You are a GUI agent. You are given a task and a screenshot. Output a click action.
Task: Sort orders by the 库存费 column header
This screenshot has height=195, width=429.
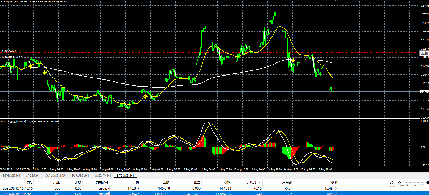[287, 182]
